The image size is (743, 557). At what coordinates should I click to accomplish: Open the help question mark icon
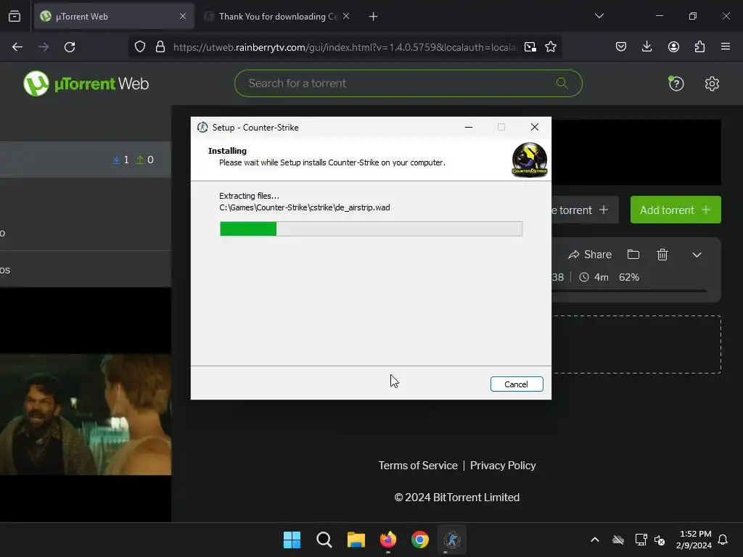click(x=676, y=84)
